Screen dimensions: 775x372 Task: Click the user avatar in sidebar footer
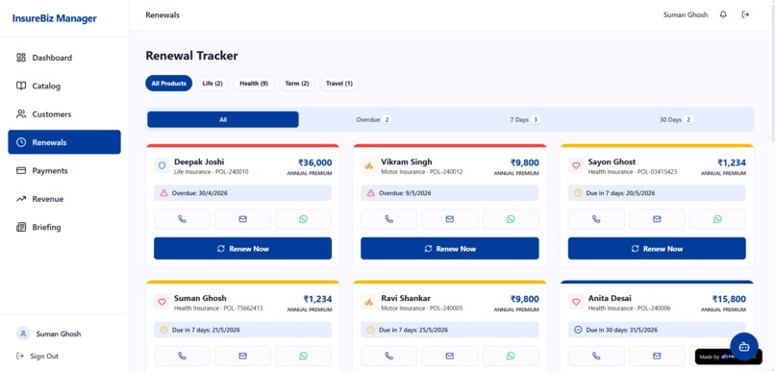coord(23,334)
